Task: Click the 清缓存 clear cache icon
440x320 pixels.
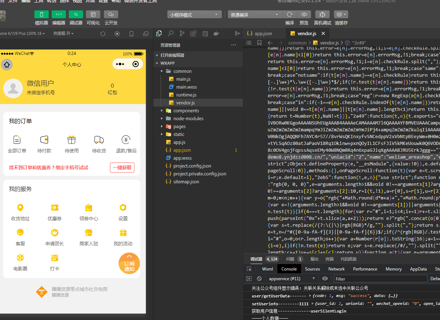Action: [341, 14]
